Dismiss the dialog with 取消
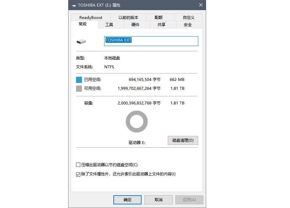Viewport: 290px width, 208px height. (158, 200)
